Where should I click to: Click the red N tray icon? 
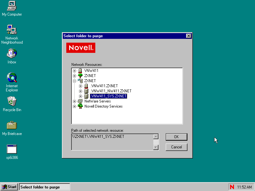(x=232, y=187)
